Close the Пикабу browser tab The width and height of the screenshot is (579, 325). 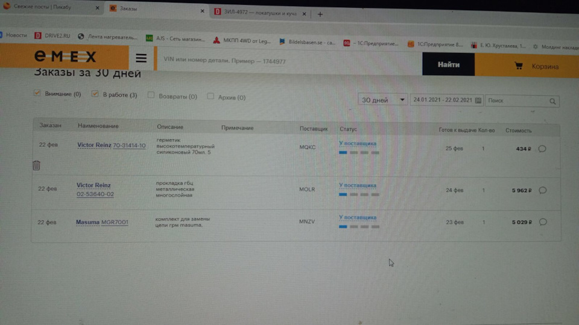click(98, 8)
